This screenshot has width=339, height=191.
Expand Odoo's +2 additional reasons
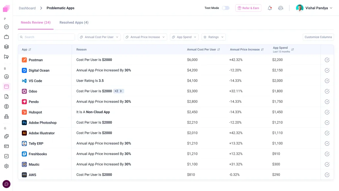119,91
